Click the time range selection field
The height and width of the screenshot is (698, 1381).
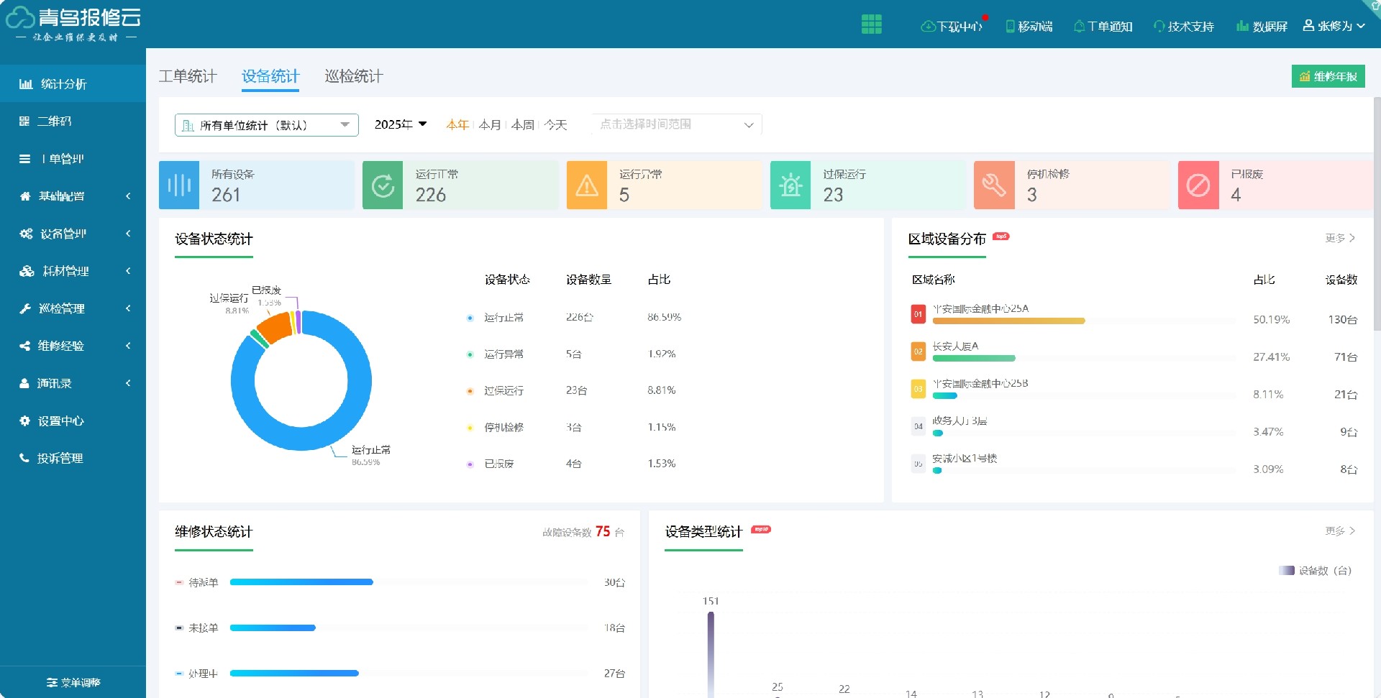point(676,124)
